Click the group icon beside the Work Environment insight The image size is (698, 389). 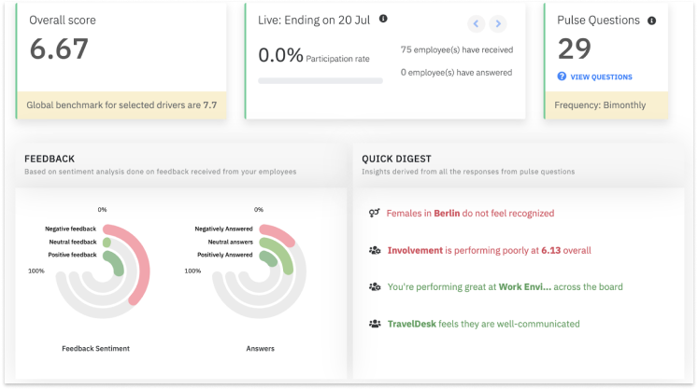coord(374,286)
